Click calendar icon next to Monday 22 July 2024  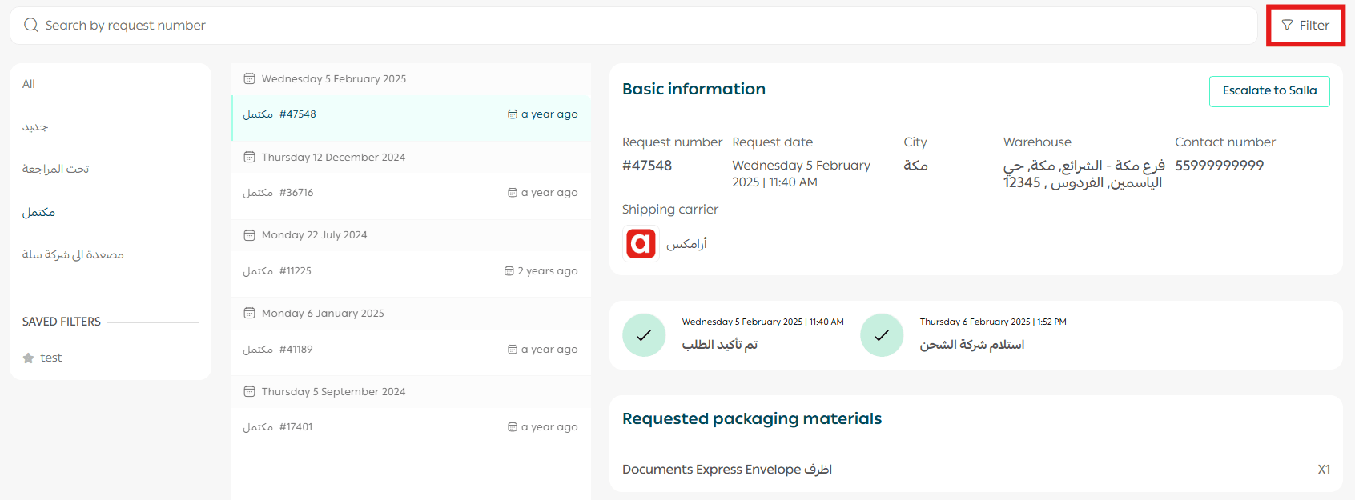250,235
